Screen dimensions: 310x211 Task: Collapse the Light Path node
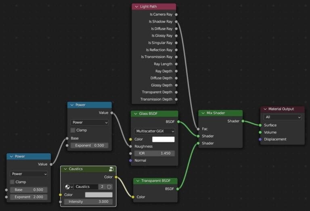pos(136,7)
